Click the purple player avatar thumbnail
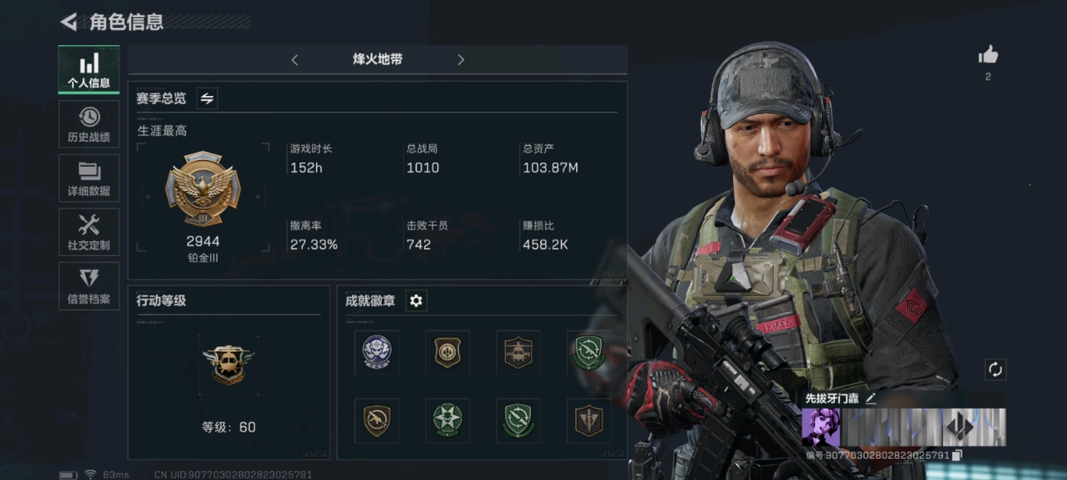1067x480 pixels. pos(821,427)
